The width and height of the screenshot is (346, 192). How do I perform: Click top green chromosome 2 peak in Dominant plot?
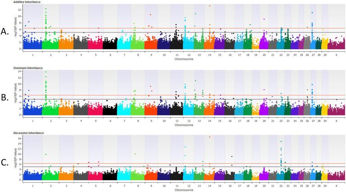click(x=46, y=72)
